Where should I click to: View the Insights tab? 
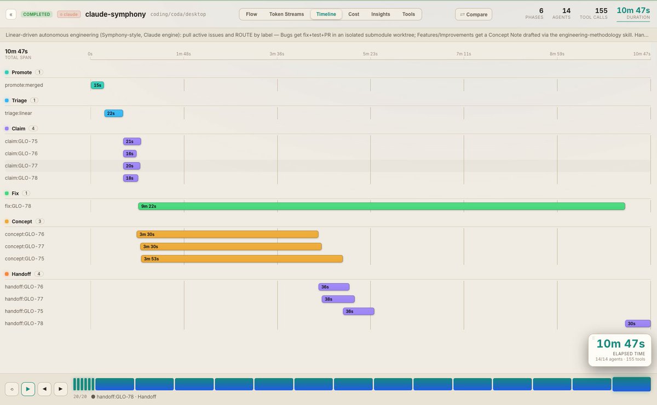click(x=381, y=14)
